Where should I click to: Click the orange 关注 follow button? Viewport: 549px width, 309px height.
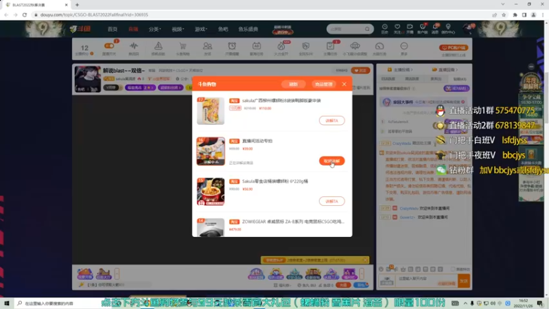point(360,71)
